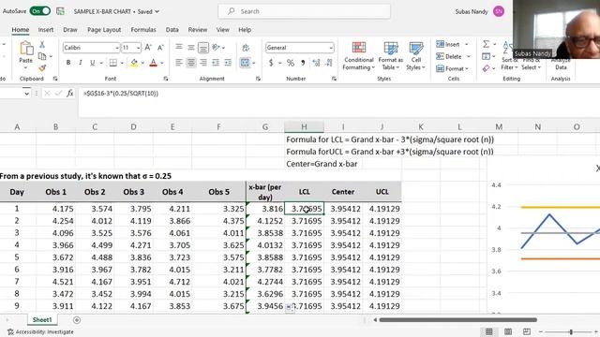Click the Top Align icon
Viewport: 600px width, 337px height.
pyautogui.click(x=179, y=48)
